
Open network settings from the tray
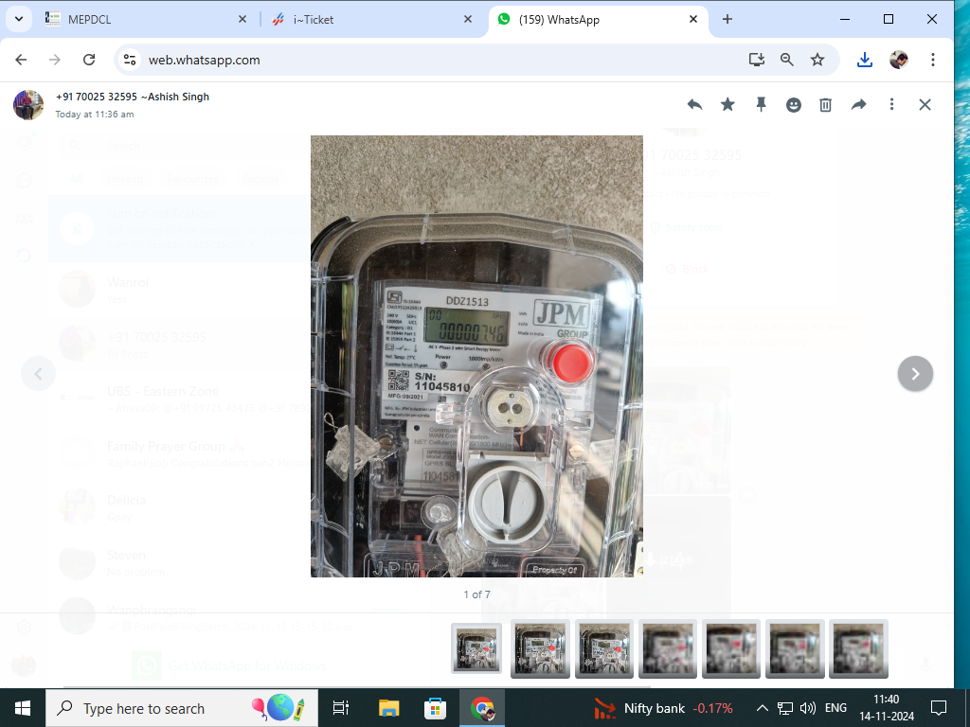click(785, 708)
